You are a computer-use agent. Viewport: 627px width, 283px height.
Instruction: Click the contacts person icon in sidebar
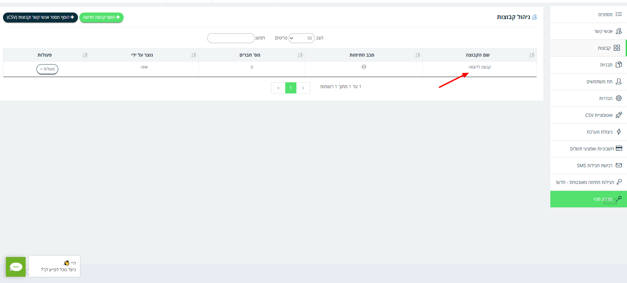tap(619, 31)
